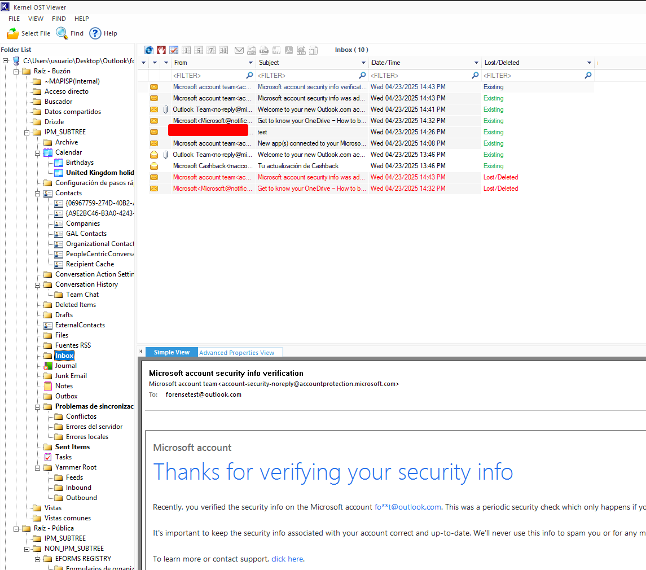646x570 pixels.
Task: Open the VIEW menu
Action: tap(36, 19)
